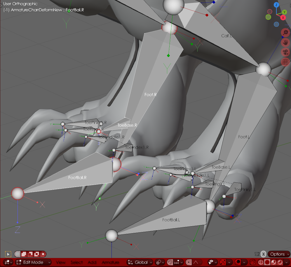
Task: Click the FootBall.R bone tip sphere
Action: point(18,194)
